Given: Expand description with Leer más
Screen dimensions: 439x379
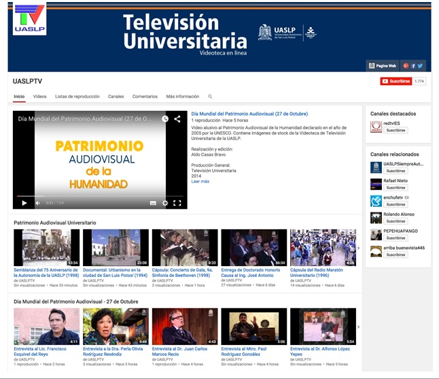Looking at the screenshot, I should pos(200,182).
